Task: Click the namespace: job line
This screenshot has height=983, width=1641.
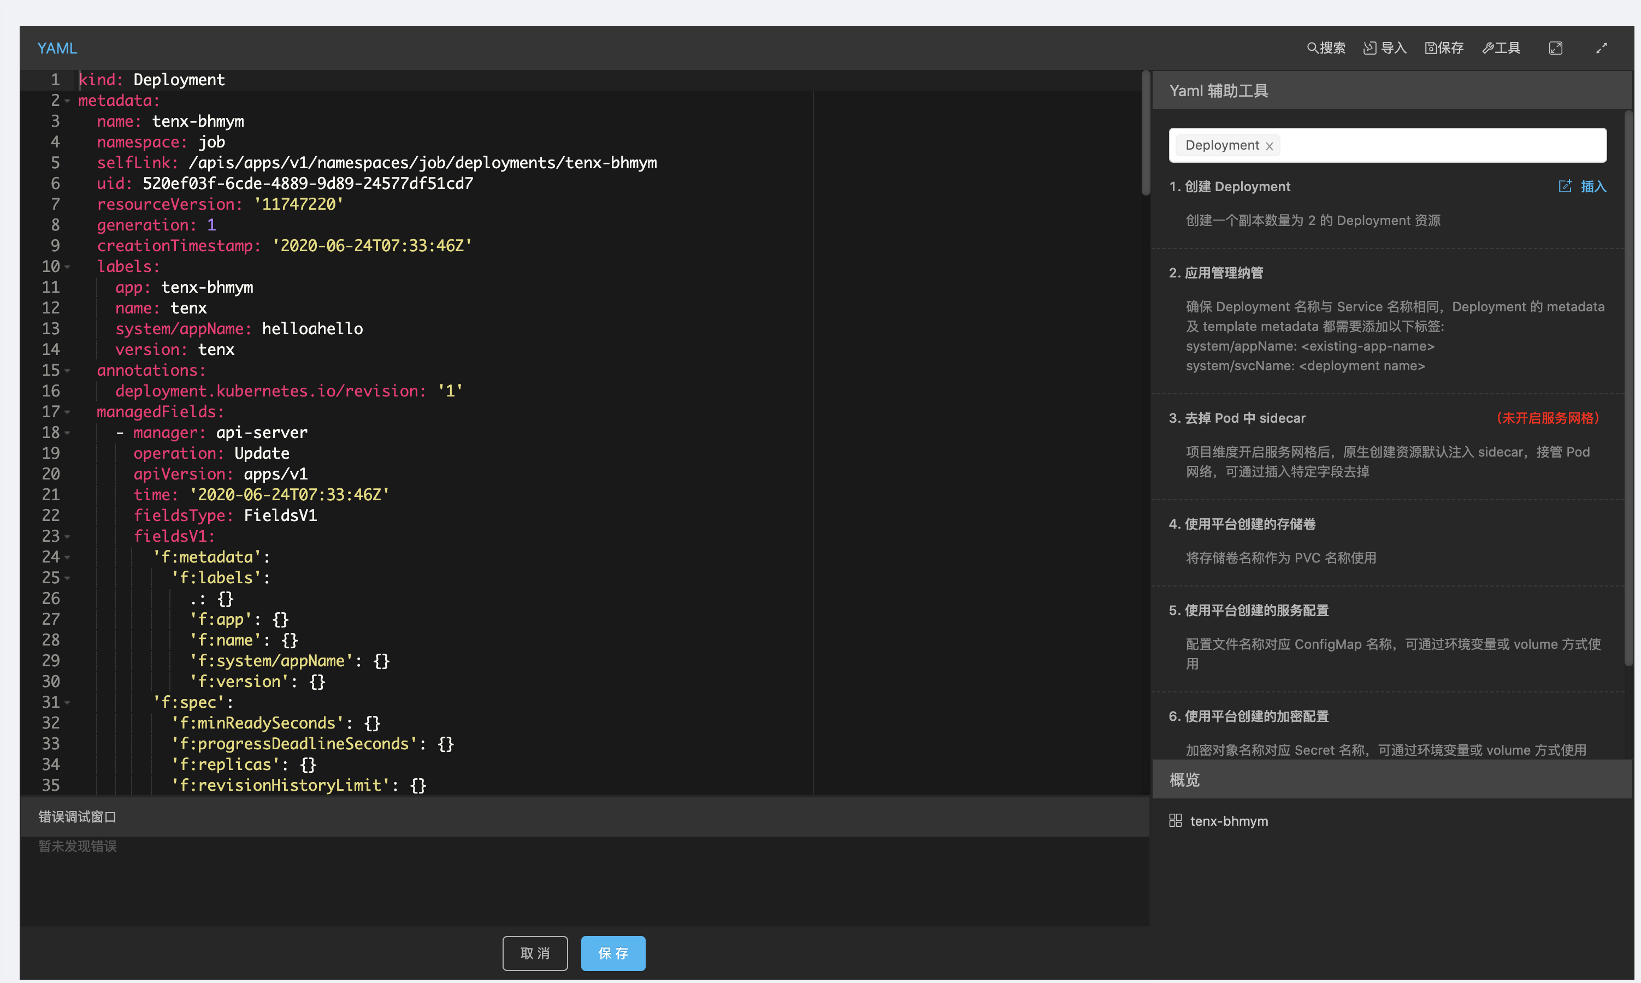Action: tap(161, 143)
